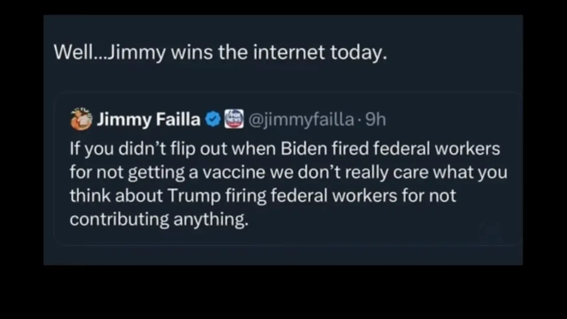Click the word "Jimmy" in the caption
This screenshot has height=319, width=567.
(137, 52)
